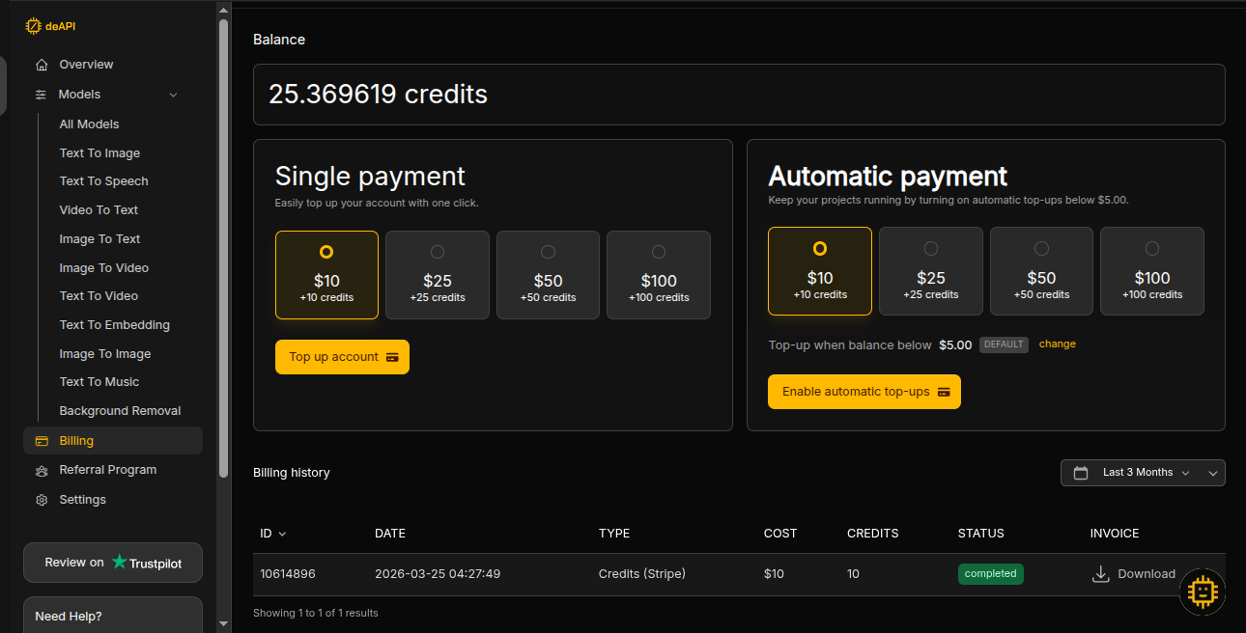The width and height of the screenshot is (1246, 633).
Task: Click the date 2026-03-25 04:27:49
Action: 438,574
